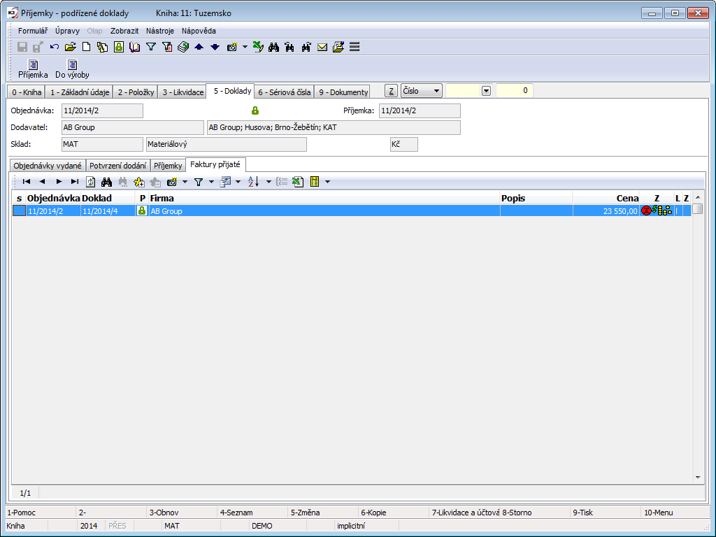Click the binoculars search icon in grid toolbar
Screen dimensions: 716x537
[x=107, y=182]
